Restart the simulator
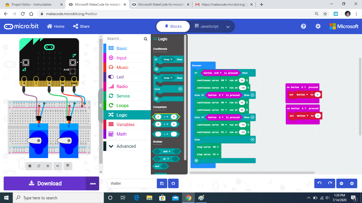The image size is (362, 203). (39, 166)
